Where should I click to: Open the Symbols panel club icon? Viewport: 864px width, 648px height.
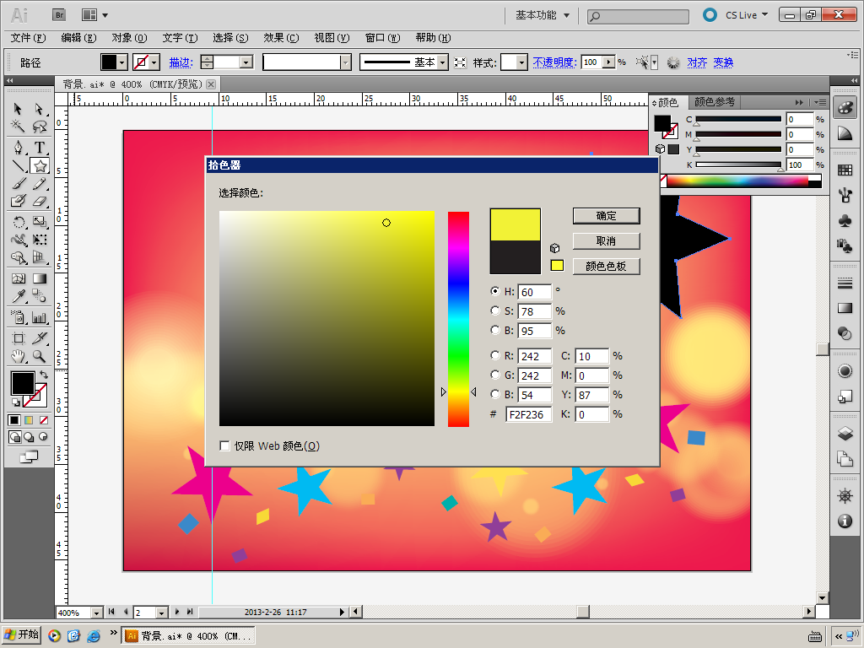845,221
